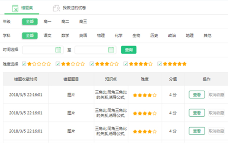Image resolution: width=228 pixels, height=150 pixels.
Task: Select the 数学 subject filter
Action: [65, 36]
